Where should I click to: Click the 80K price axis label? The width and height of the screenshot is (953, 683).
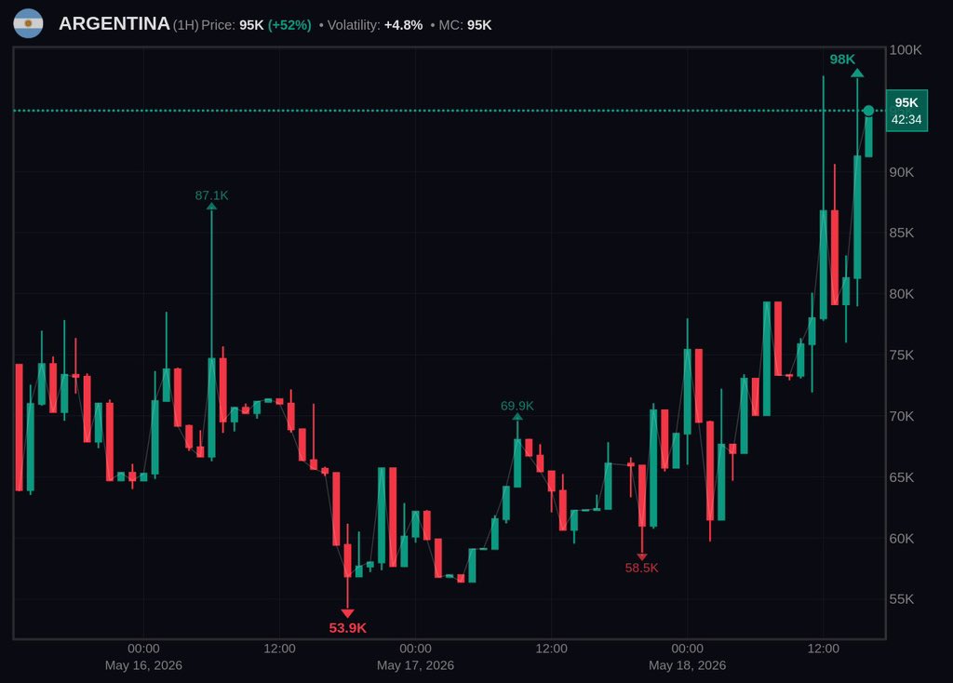coord(901,294)
